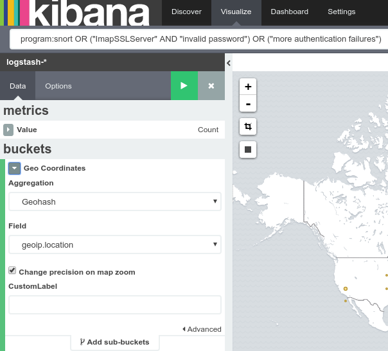Zoom out on the map

(x=248, y=103)
